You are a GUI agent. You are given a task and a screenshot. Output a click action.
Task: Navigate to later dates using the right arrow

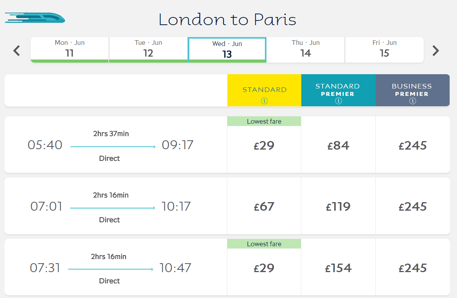[x=436, y=51]
